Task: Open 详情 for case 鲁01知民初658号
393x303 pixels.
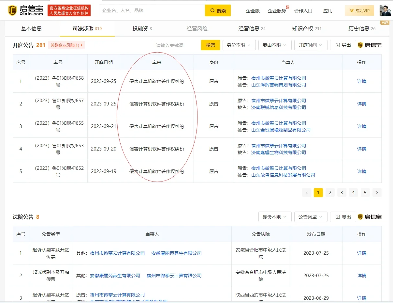Action: 361,81
